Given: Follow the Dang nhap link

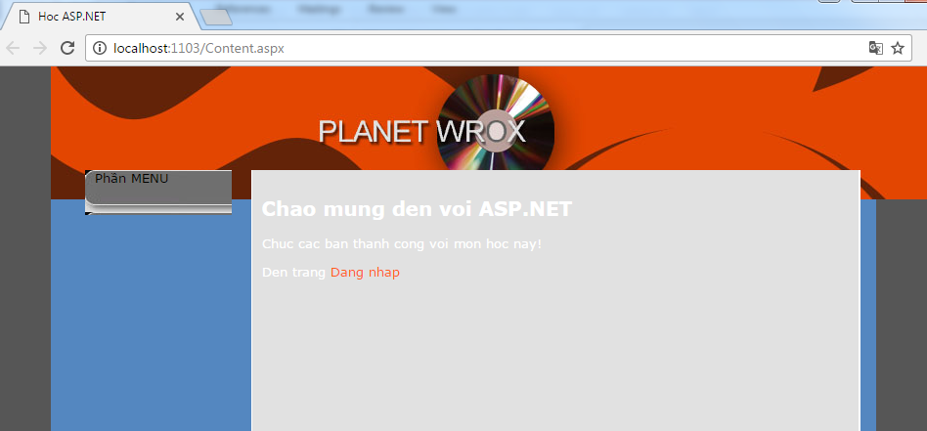Looking at the screenshot, I should [365, 273].
